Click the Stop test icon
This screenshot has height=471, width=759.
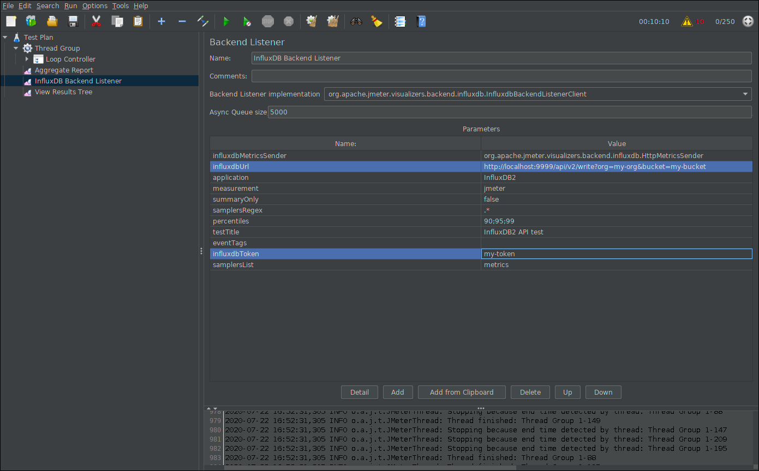(x=268, y=21)
